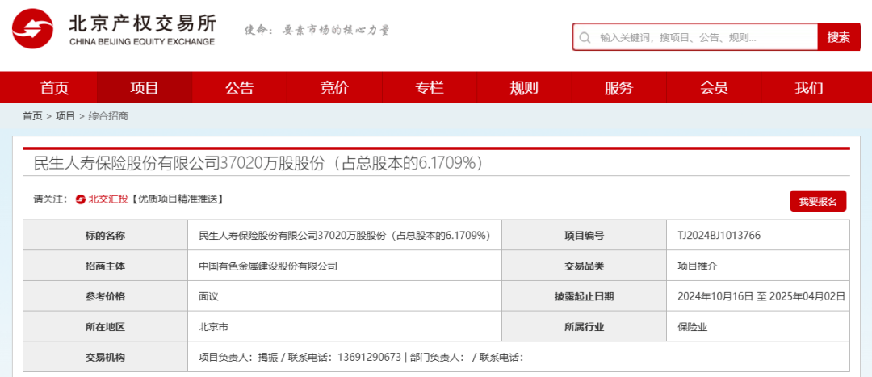The height and width of the screenshot is (377, 872).
Task: Open the 会员 navigation menu item
Action: pos(714,88)
